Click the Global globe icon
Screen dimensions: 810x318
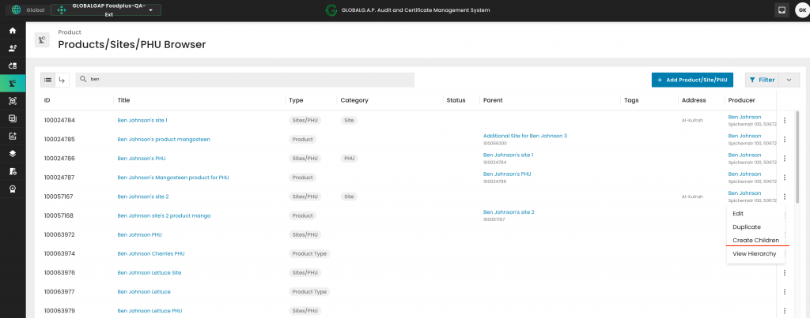(x=16, y=10)
